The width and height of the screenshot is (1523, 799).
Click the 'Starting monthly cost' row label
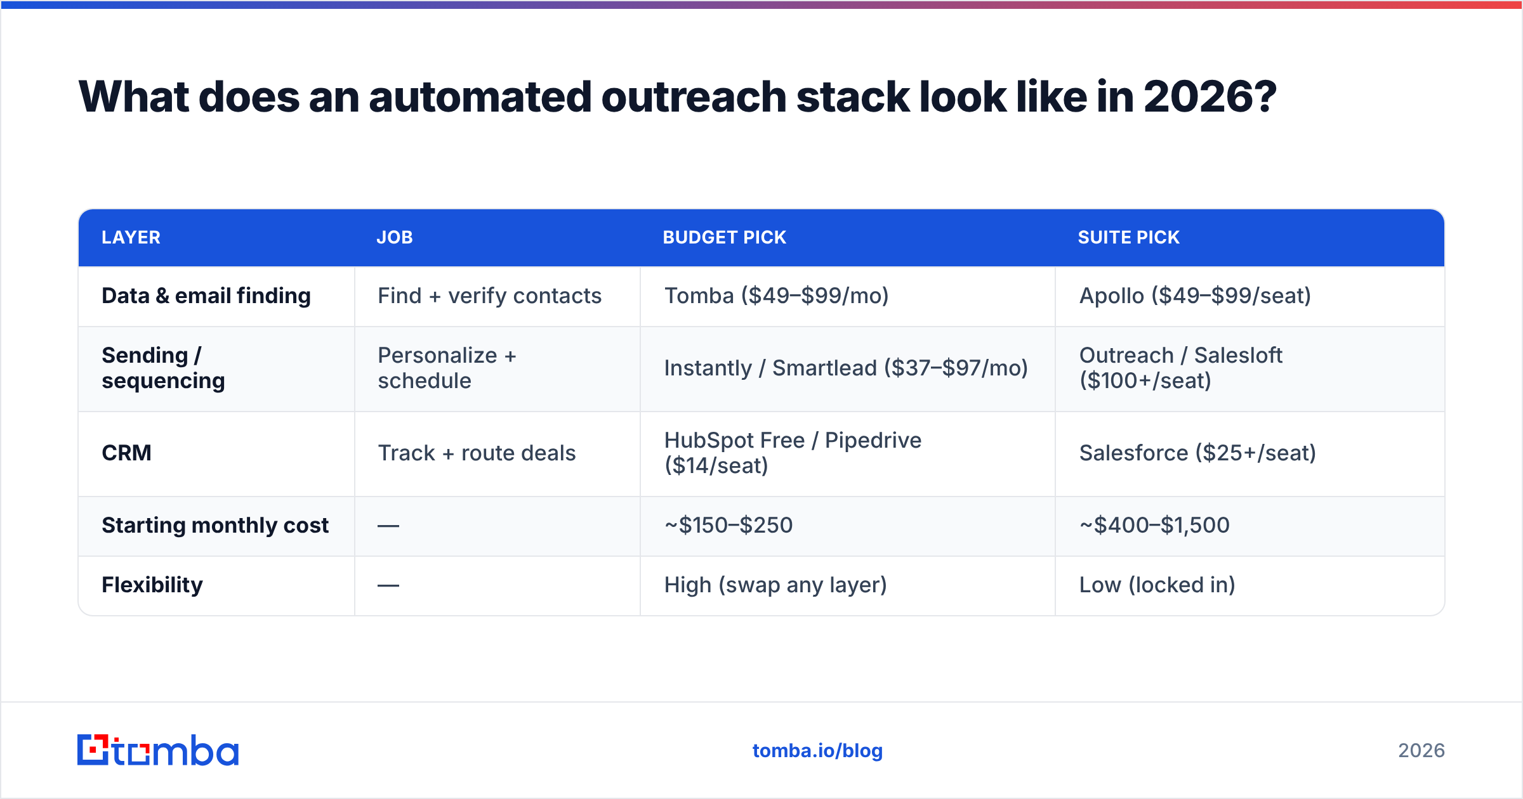click(215, 526)
